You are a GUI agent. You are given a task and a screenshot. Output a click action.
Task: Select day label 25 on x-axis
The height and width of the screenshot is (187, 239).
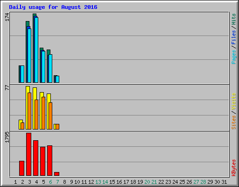(x=182, y=182)
